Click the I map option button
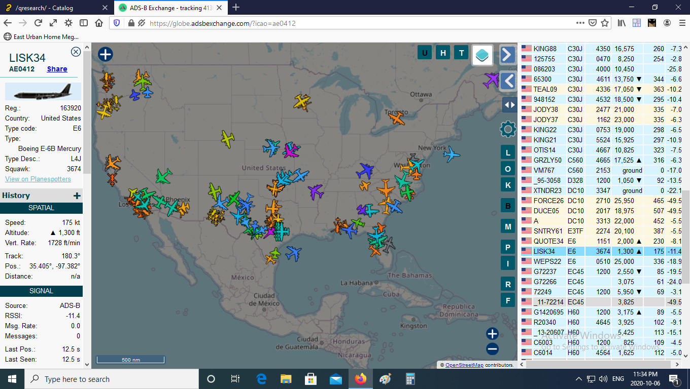This screenshot has width=690, height=389. click(x=508, y=263)
